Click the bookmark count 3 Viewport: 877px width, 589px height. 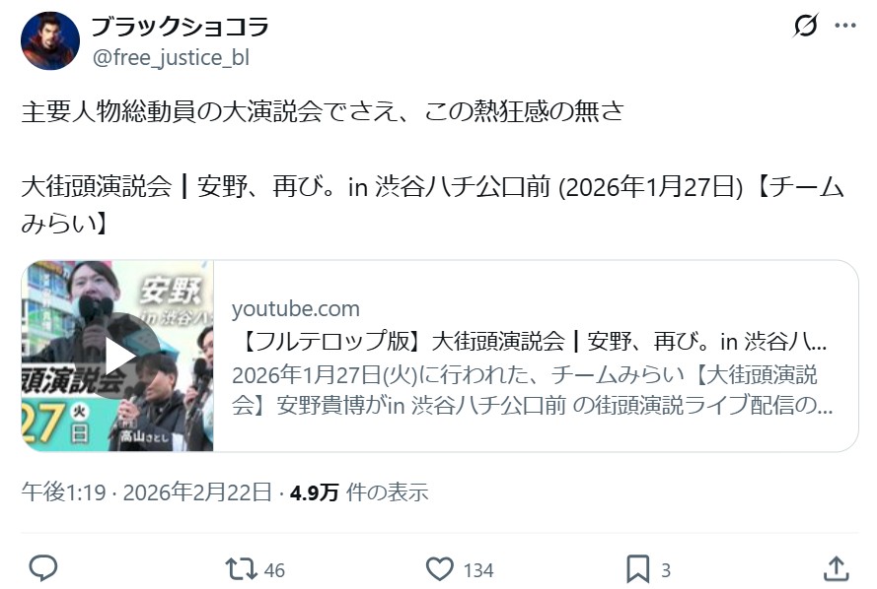(x=666, y=570)
